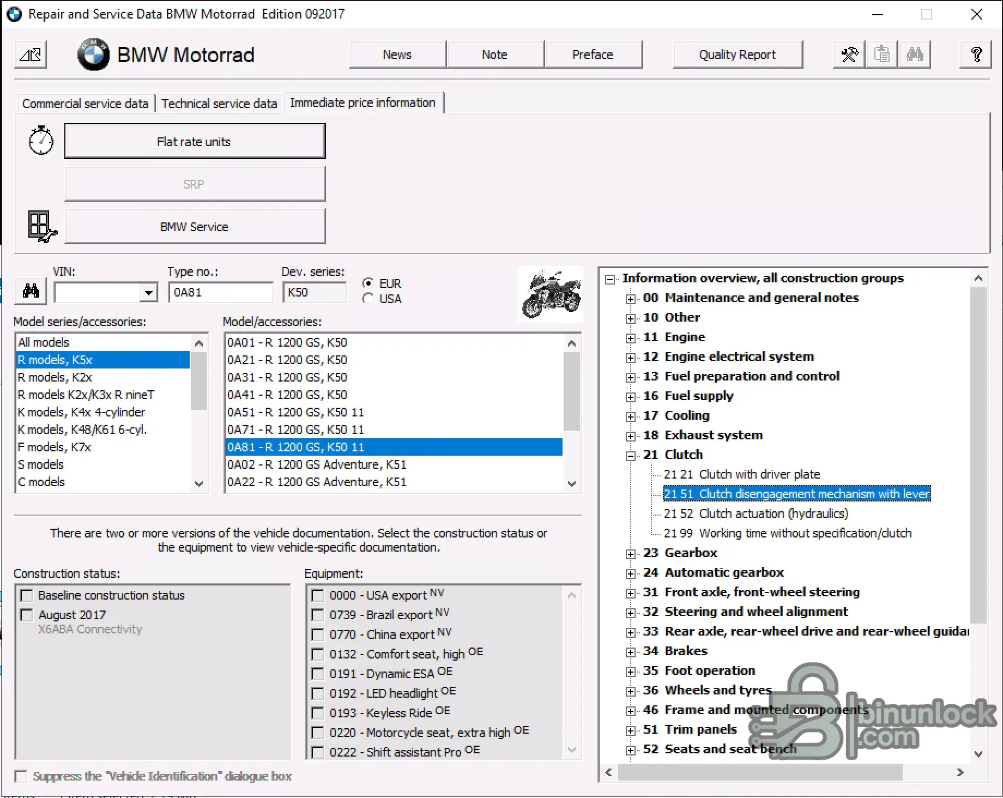
Task: Expand the 11 Engine tree node
Action: 631,338
